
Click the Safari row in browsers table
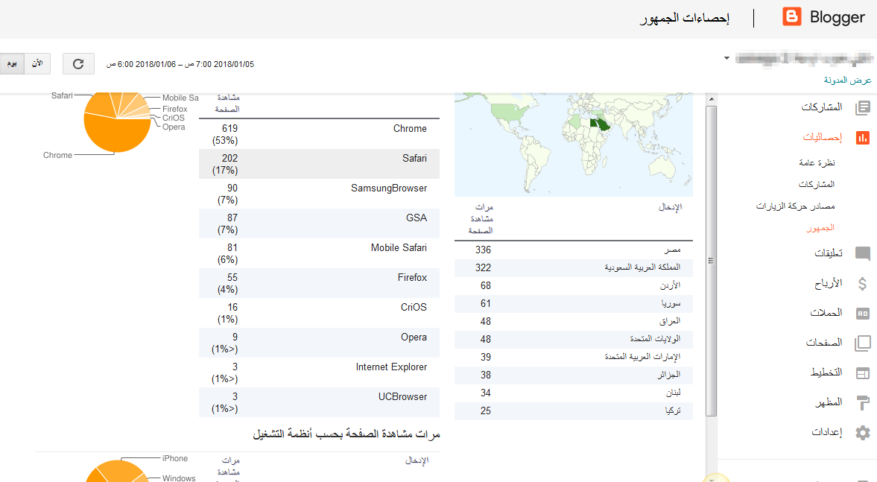(319, 164)
